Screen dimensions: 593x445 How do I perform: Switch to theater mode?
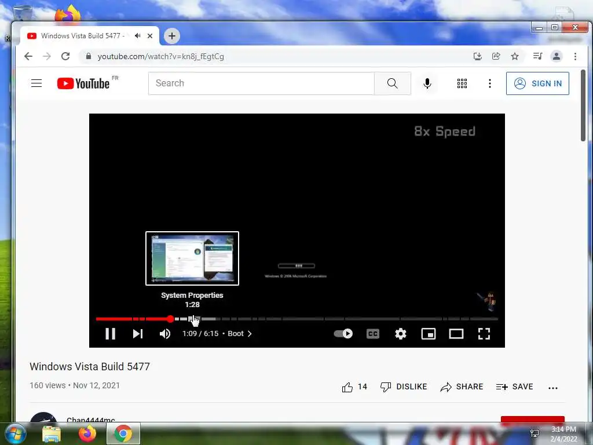click(x=456, y=333)
